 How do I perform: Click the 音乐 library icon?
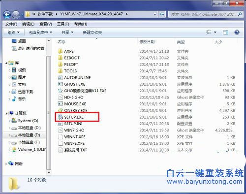(x=14, y=99)
